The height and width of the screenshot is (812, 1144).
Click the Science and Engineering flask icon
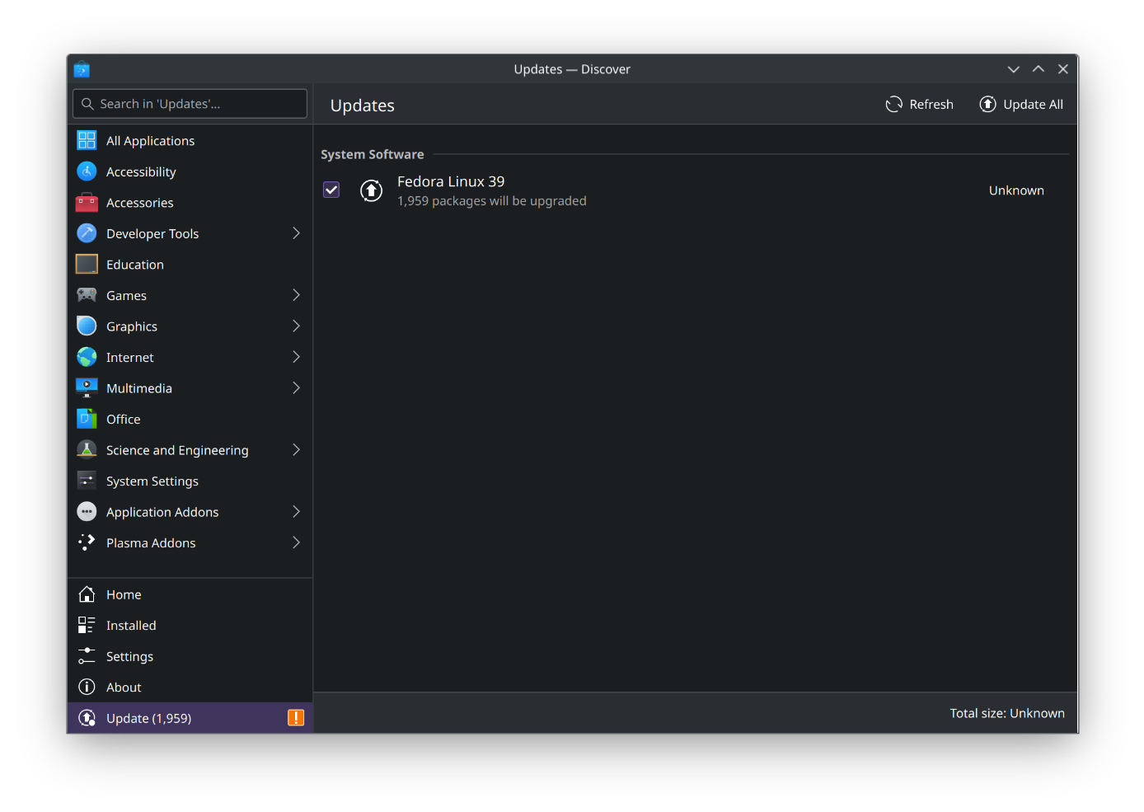click(x=87, y=449)
